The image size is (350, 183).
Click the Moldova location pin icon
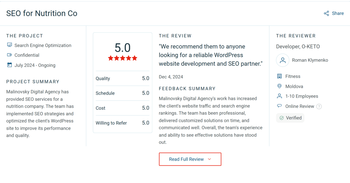click(x=279, y=86)
